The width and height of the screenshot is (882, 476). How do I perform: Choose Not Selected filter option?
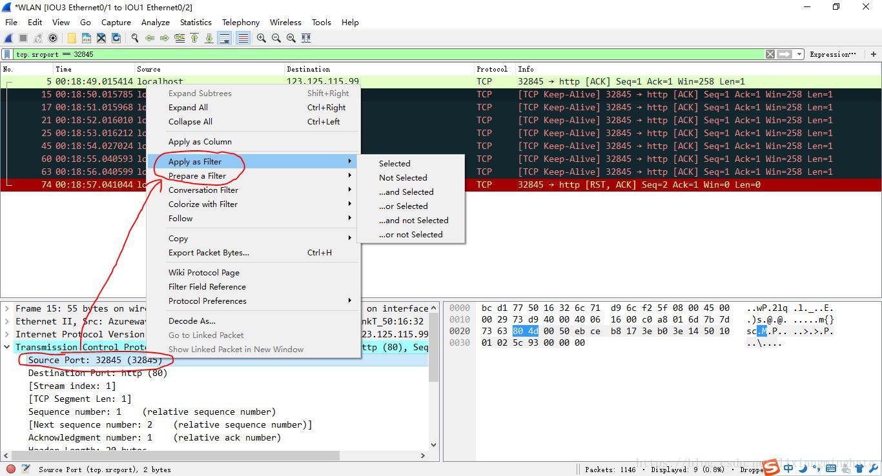(411, 177)
